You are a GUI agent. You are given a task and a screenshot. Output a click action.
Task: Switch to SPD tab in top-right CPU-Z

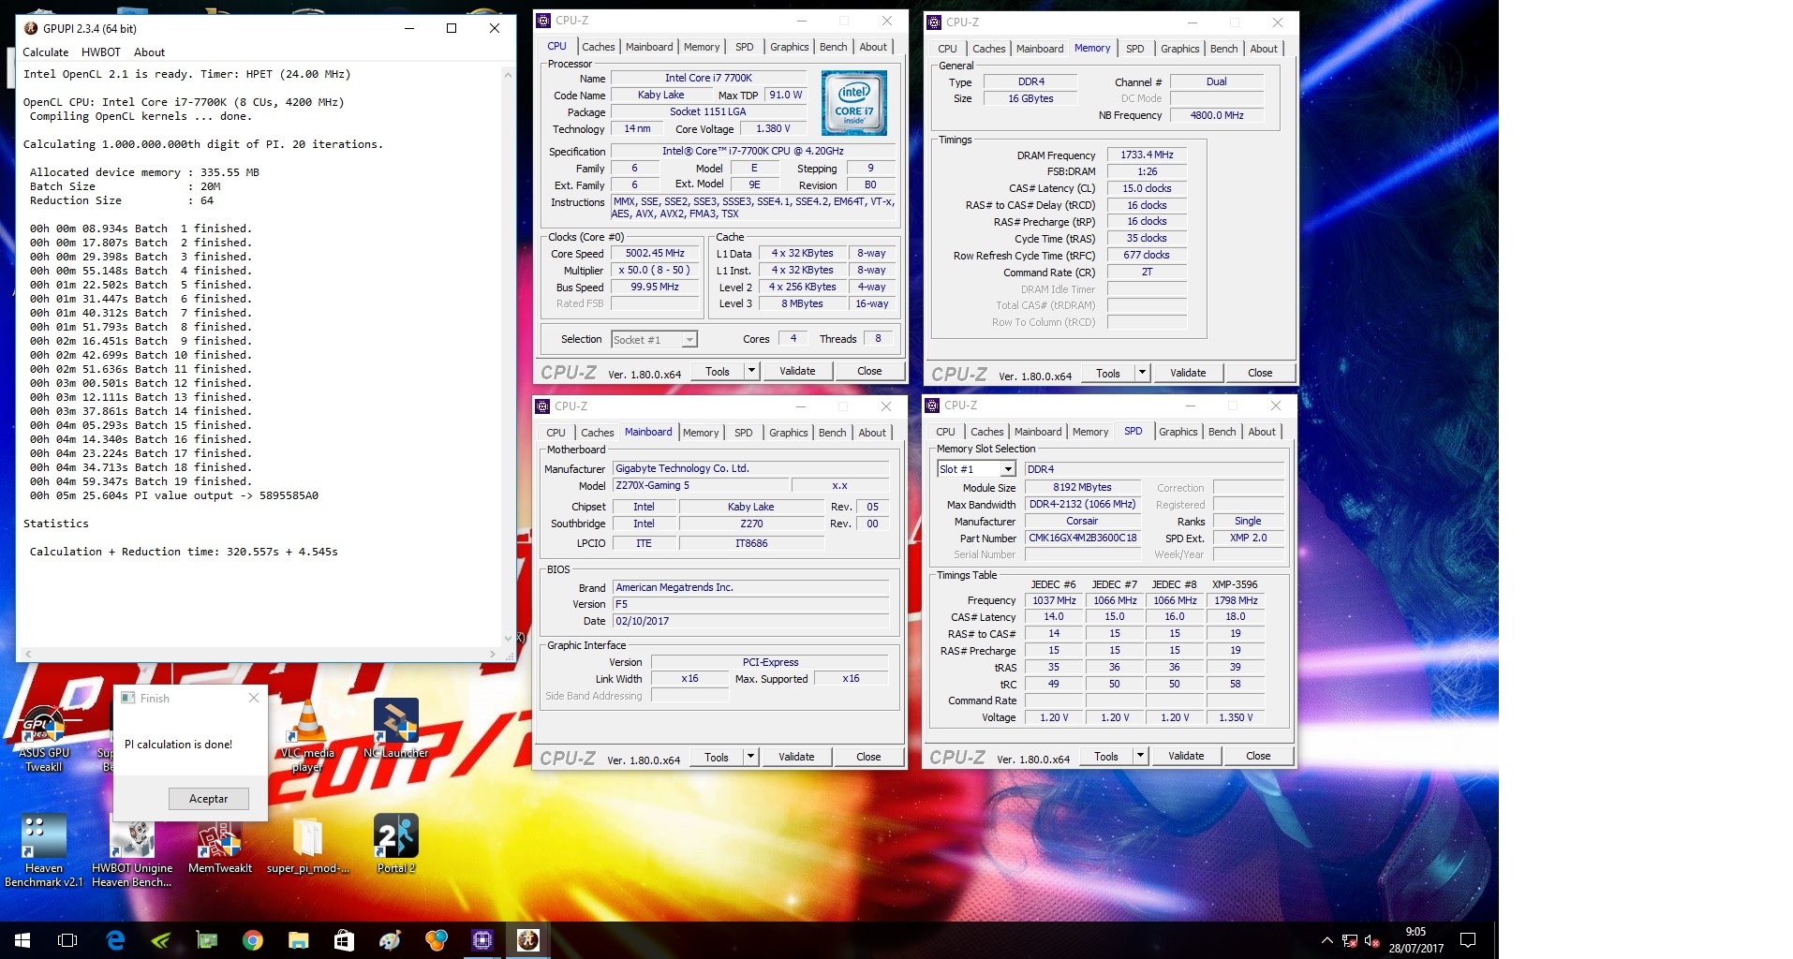pyautogui.click(x=1134, y=49)
